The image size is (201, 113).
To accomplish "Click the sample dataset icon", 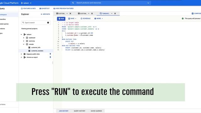I will pos(27,44).
